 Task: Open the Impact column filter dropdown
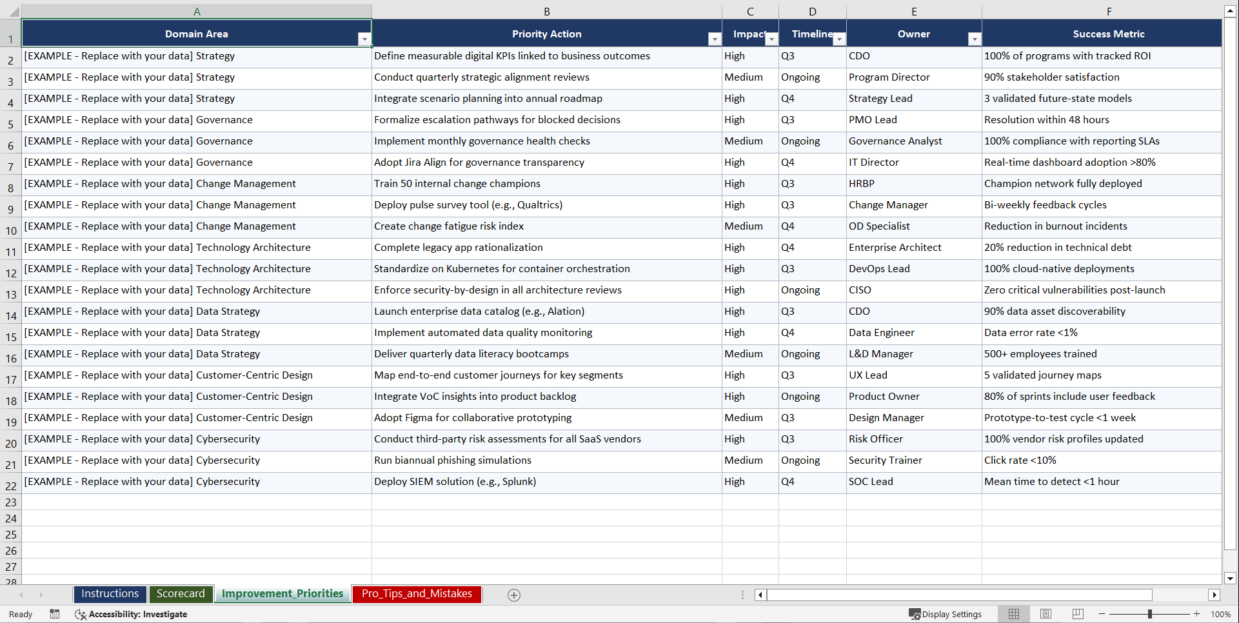772,39
